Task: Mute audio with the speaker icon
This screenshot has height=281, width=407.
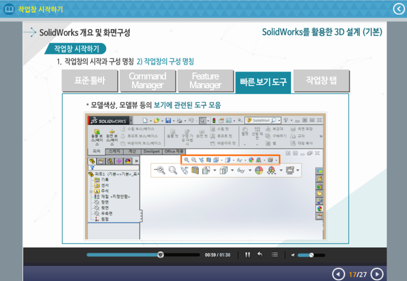Action: pyautogui.click(x=293, y=255)
